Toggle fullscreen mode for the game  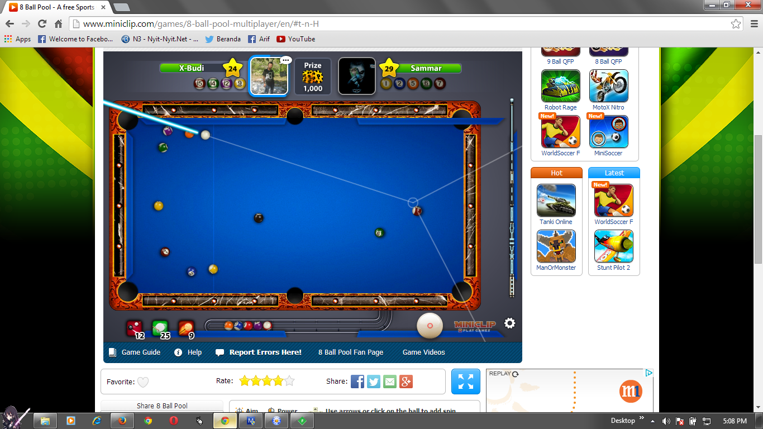click(465, 382)
